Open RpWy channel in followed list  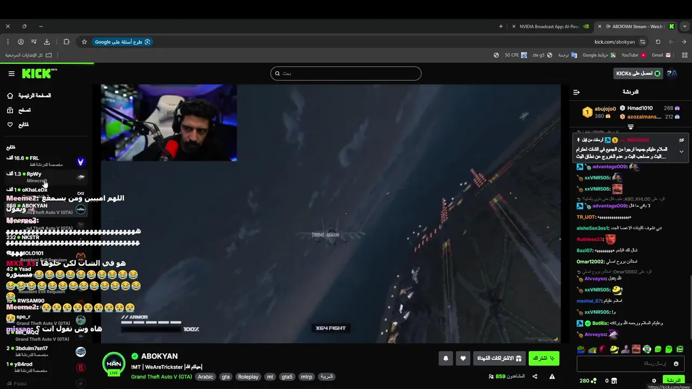46,177
